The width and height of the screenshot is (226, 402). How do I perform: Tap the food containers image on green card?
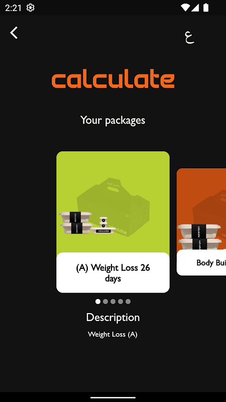pos(86,223)
